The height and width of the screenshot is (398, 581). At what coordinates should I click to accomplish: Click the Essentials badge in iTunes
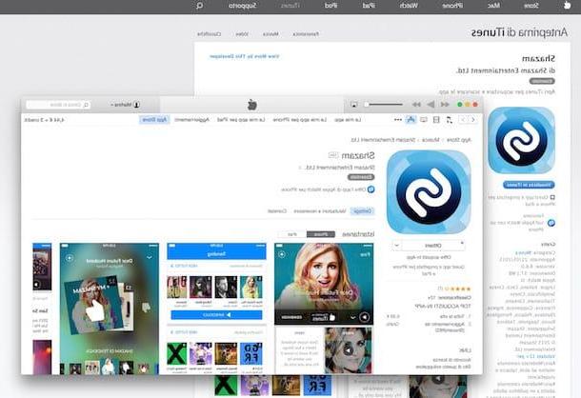click(361, 177)
